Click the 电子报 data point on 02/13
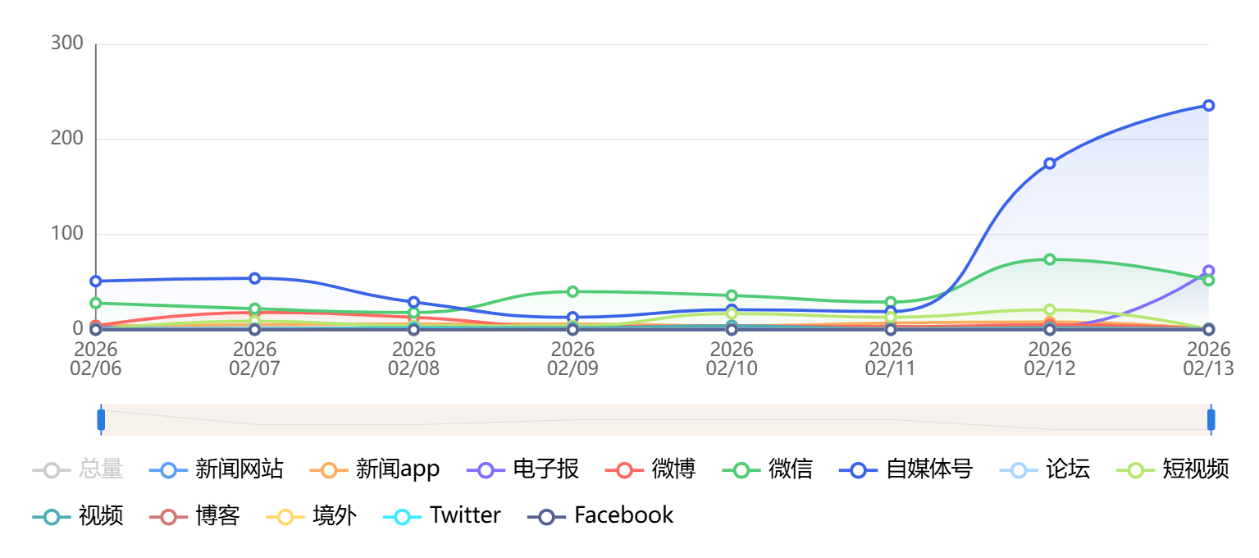 [1208, 271]
